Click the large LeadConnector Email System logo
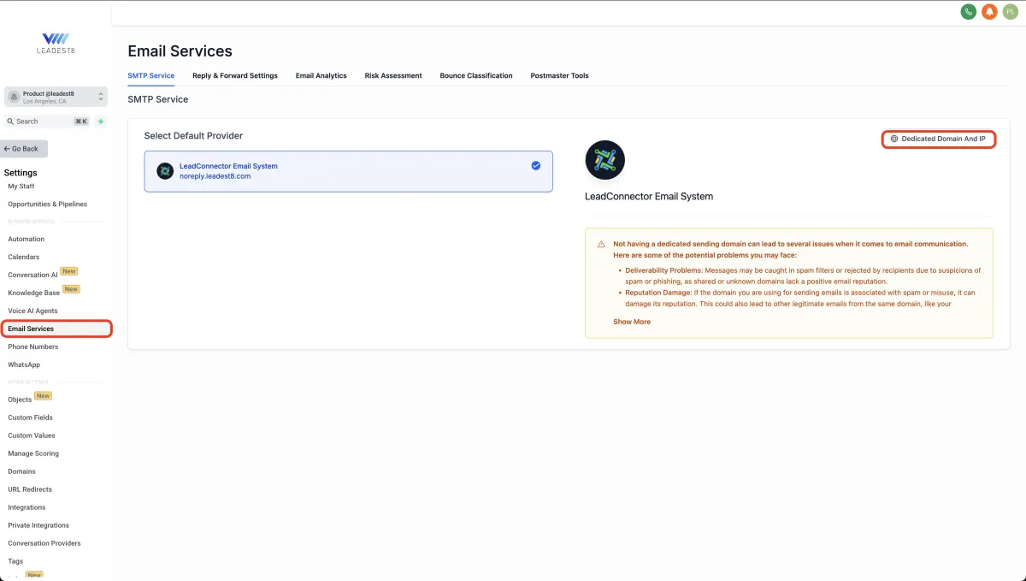Viewport: 1026px width, 581px height. [605, 160]
